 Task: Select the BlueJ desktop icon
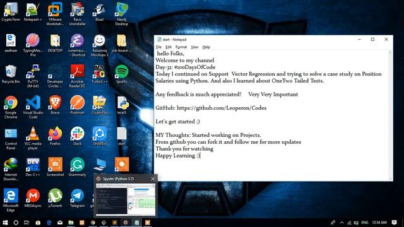[100, 11]
